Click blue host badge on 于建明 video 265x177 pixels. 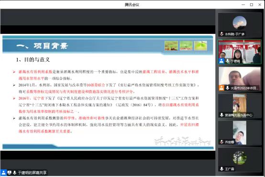(x=221, y=61)
